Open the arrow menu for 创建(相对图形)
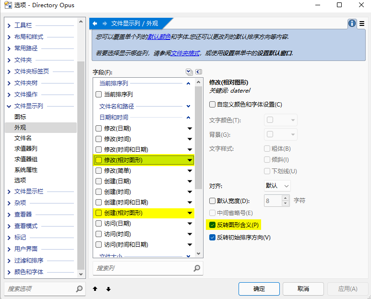This screenshot has height=299, width=371. [x=190, y=213]
